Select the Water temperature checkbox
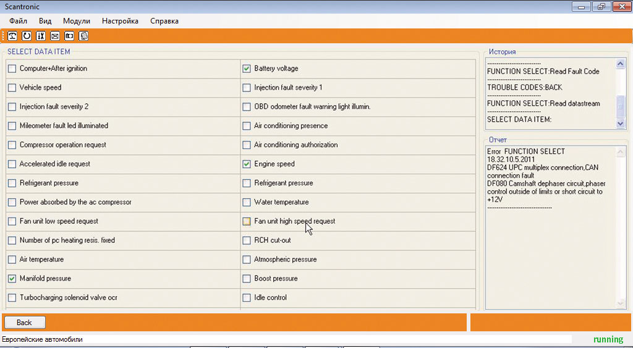The width and height of the screenshot is (633, 348). click(x=247, y=202)
